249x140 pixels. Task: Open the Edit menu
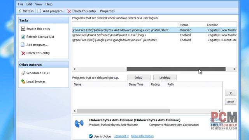pos(29,4)
